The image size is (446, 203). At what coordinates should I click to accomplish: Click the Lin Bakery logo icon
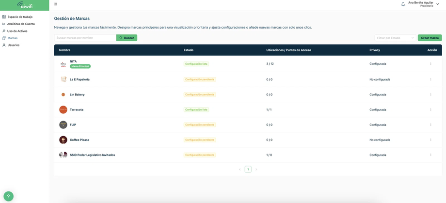coord(63,94)
